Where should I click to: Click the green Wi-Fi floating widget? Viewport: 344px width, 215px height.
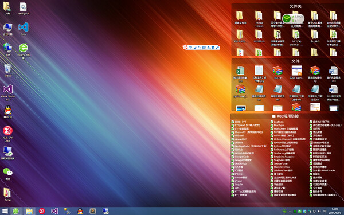point(293,19)
